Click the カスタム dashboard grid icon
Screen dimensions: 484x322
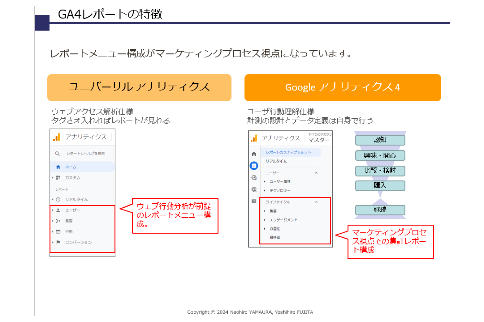point(58,178)
